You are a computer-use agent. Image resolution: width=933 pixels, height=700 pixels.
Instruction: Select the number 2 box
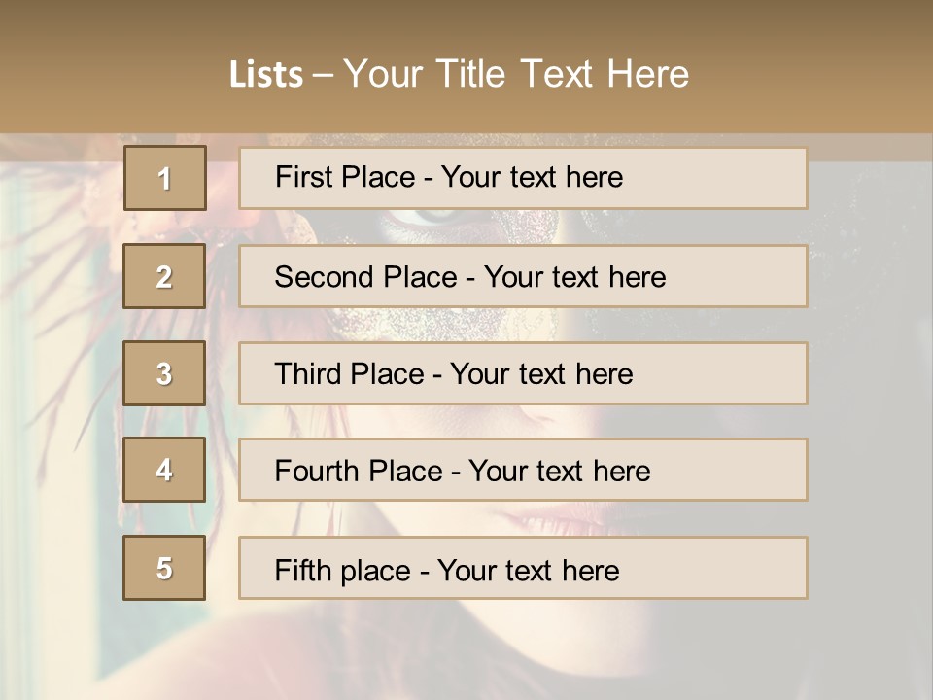tap(164, 276)
